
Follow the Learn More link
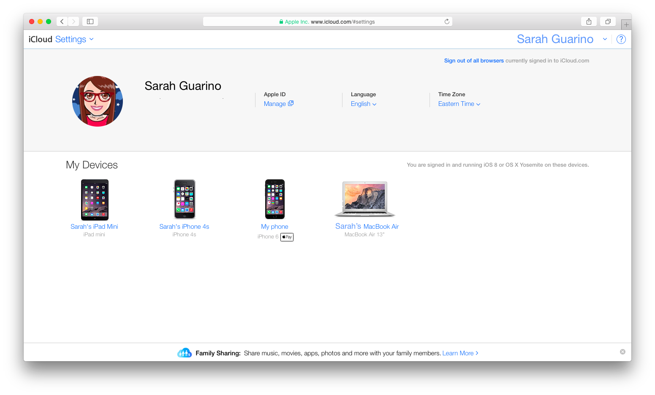pos(460,353)
